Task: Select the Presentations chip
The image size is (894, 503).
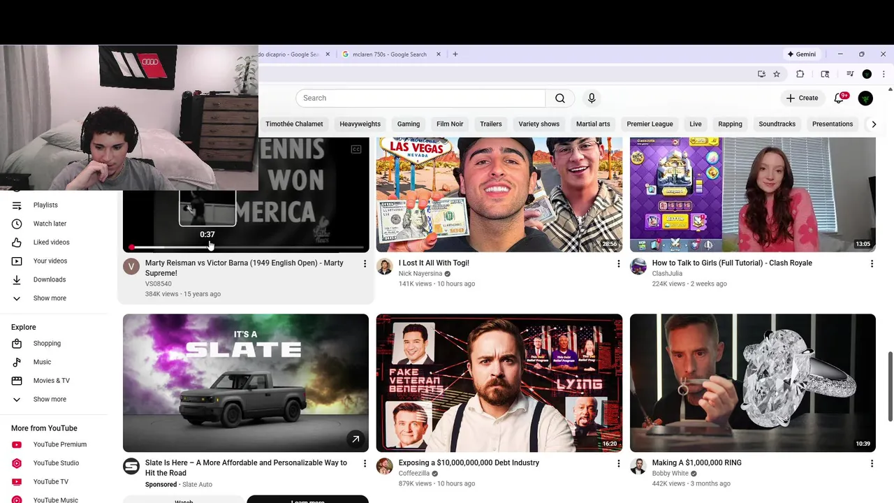Action: click(x=833, y=124)
